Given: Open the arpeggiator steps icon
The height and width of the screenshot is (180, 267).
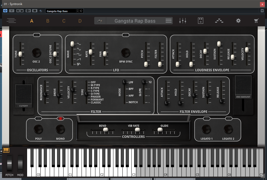Looking at the screenshot, I should [x=219, y=21].
